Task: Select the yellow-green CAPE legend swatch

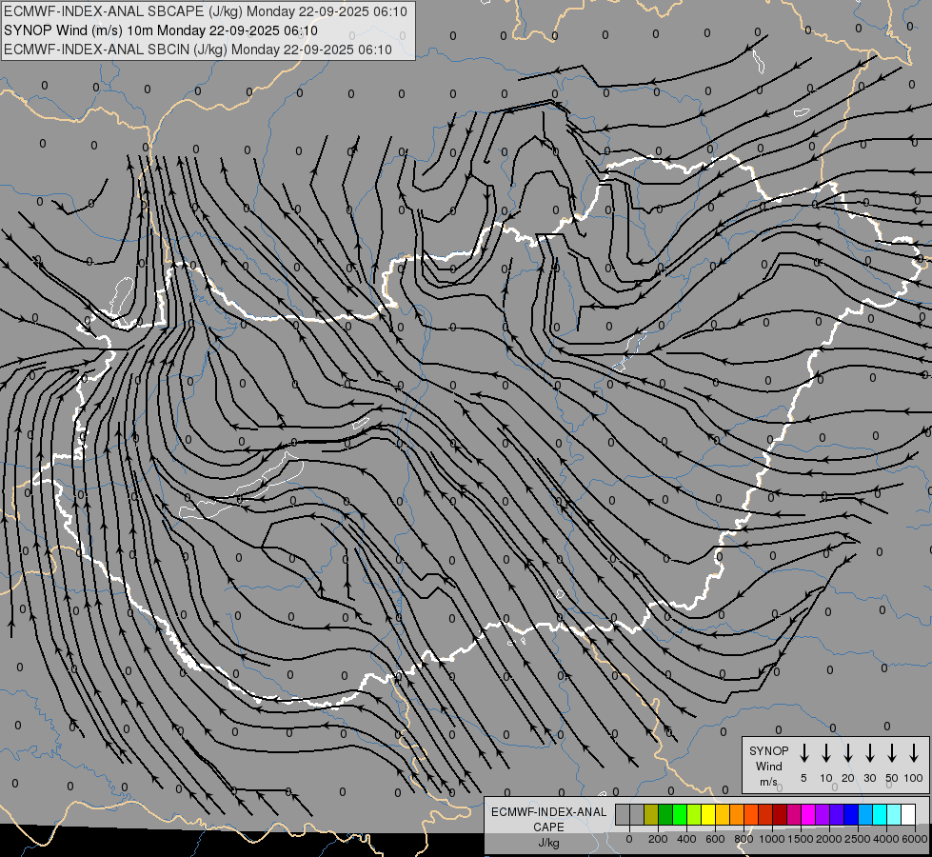Action: (694, 815)
